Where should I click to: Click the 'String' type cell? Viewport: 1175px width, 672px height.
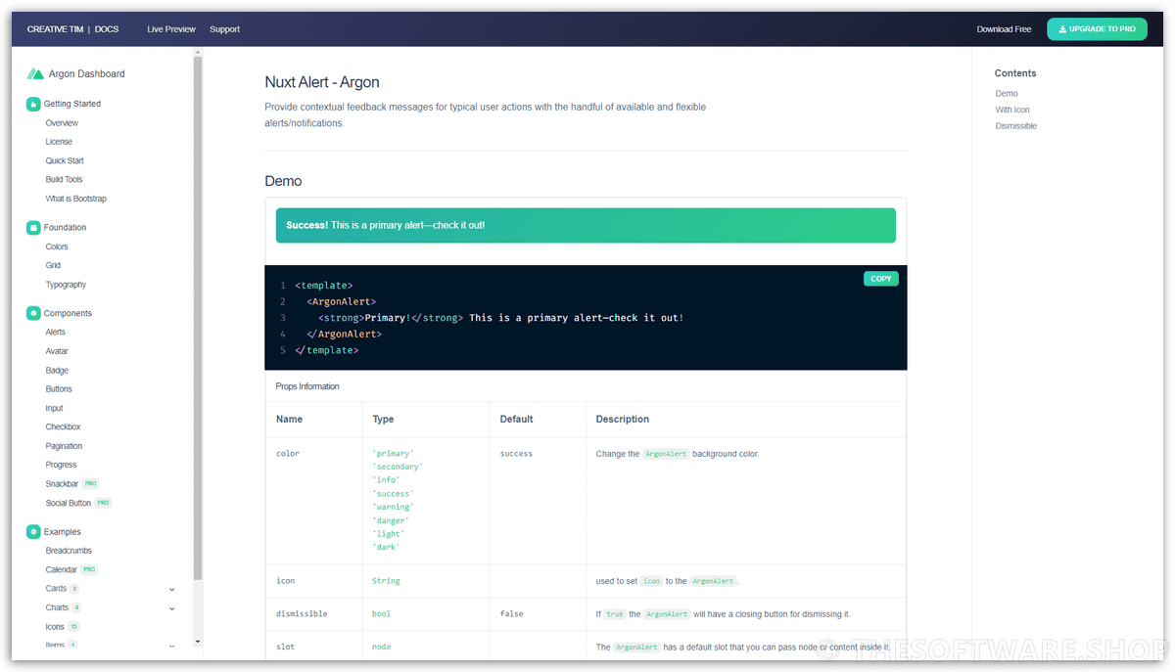386,581
